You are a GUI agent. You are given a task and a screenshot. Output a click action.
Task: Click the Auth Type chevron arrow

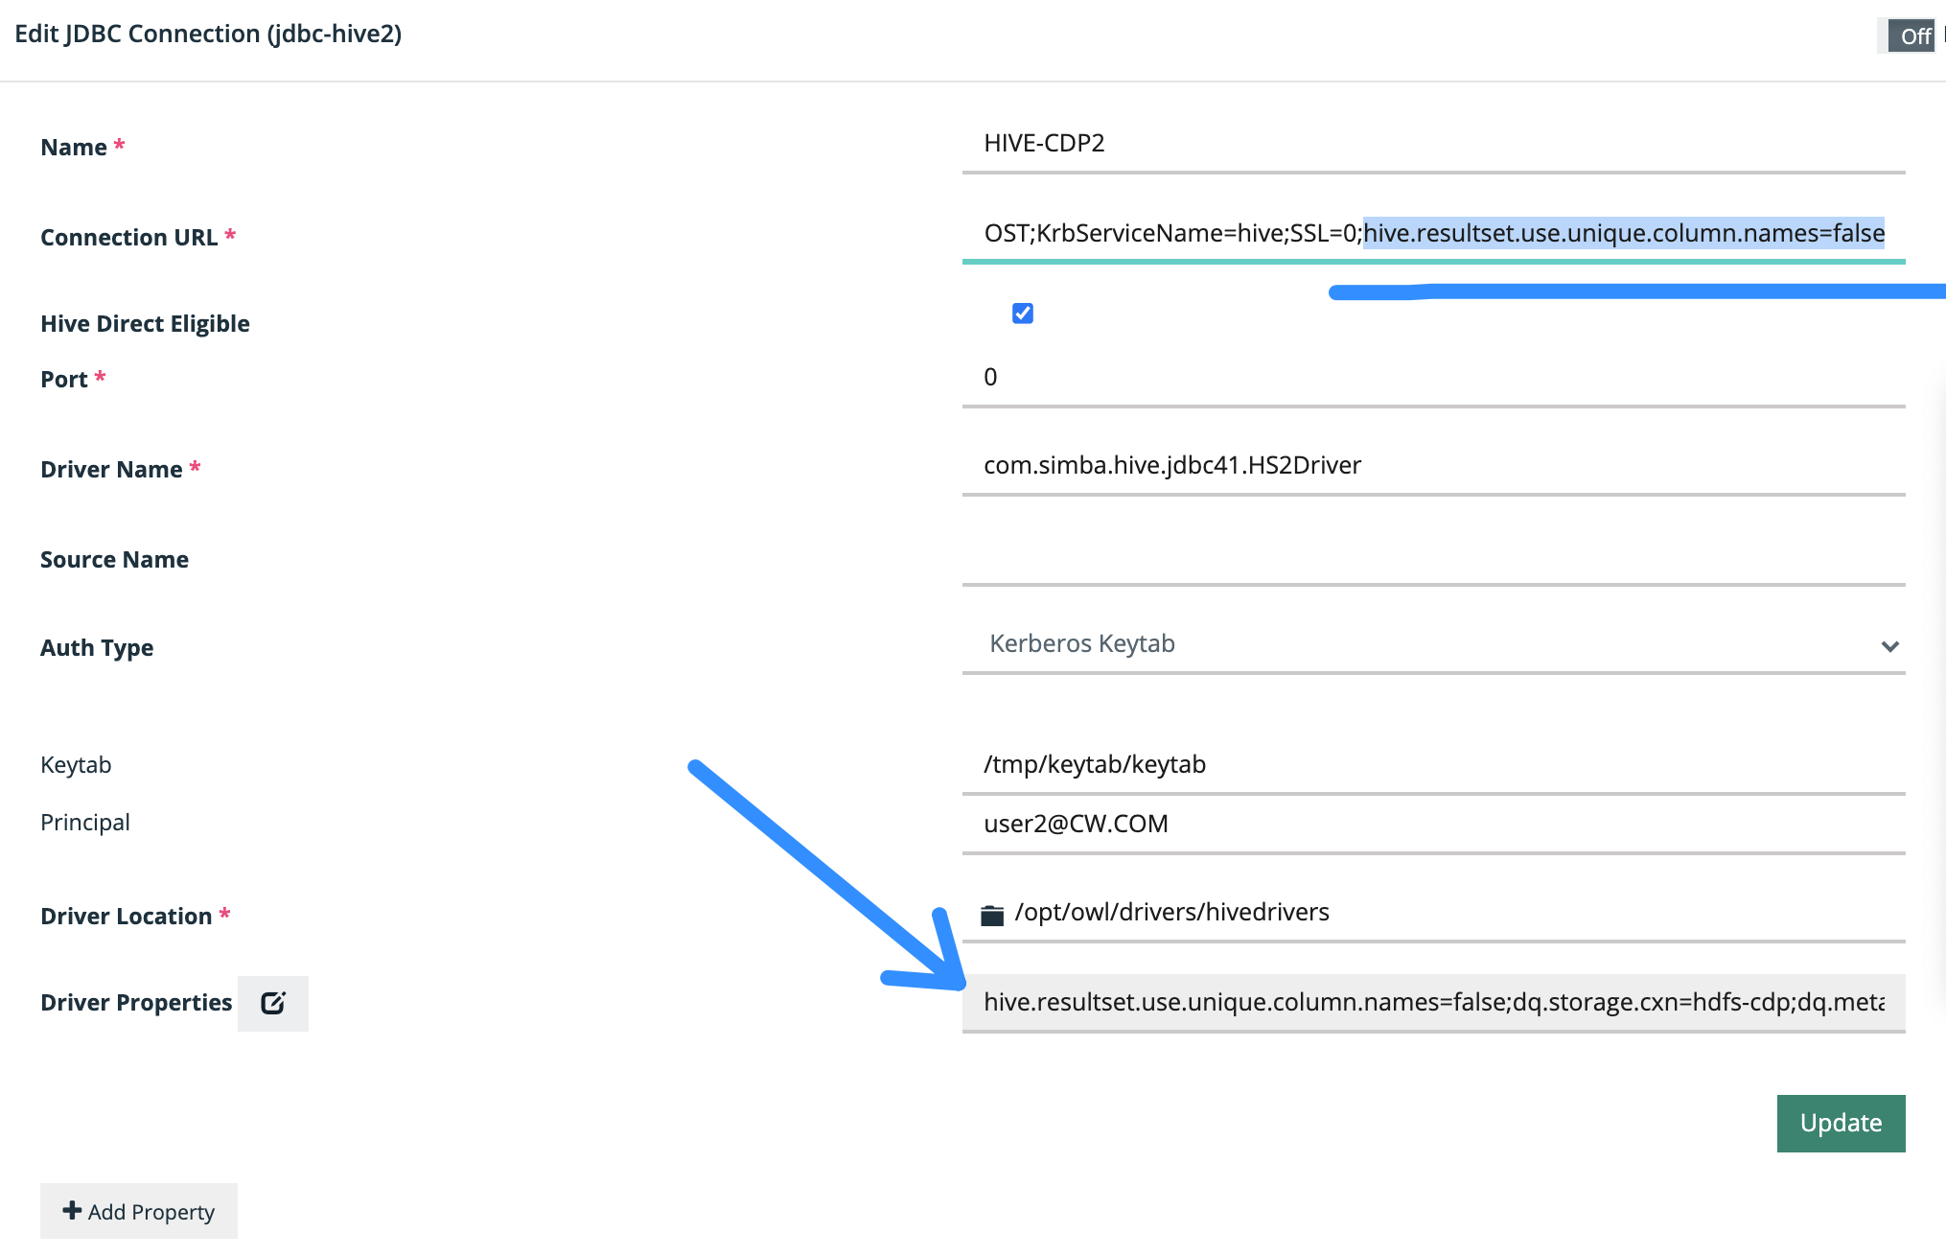[1889, 646]
